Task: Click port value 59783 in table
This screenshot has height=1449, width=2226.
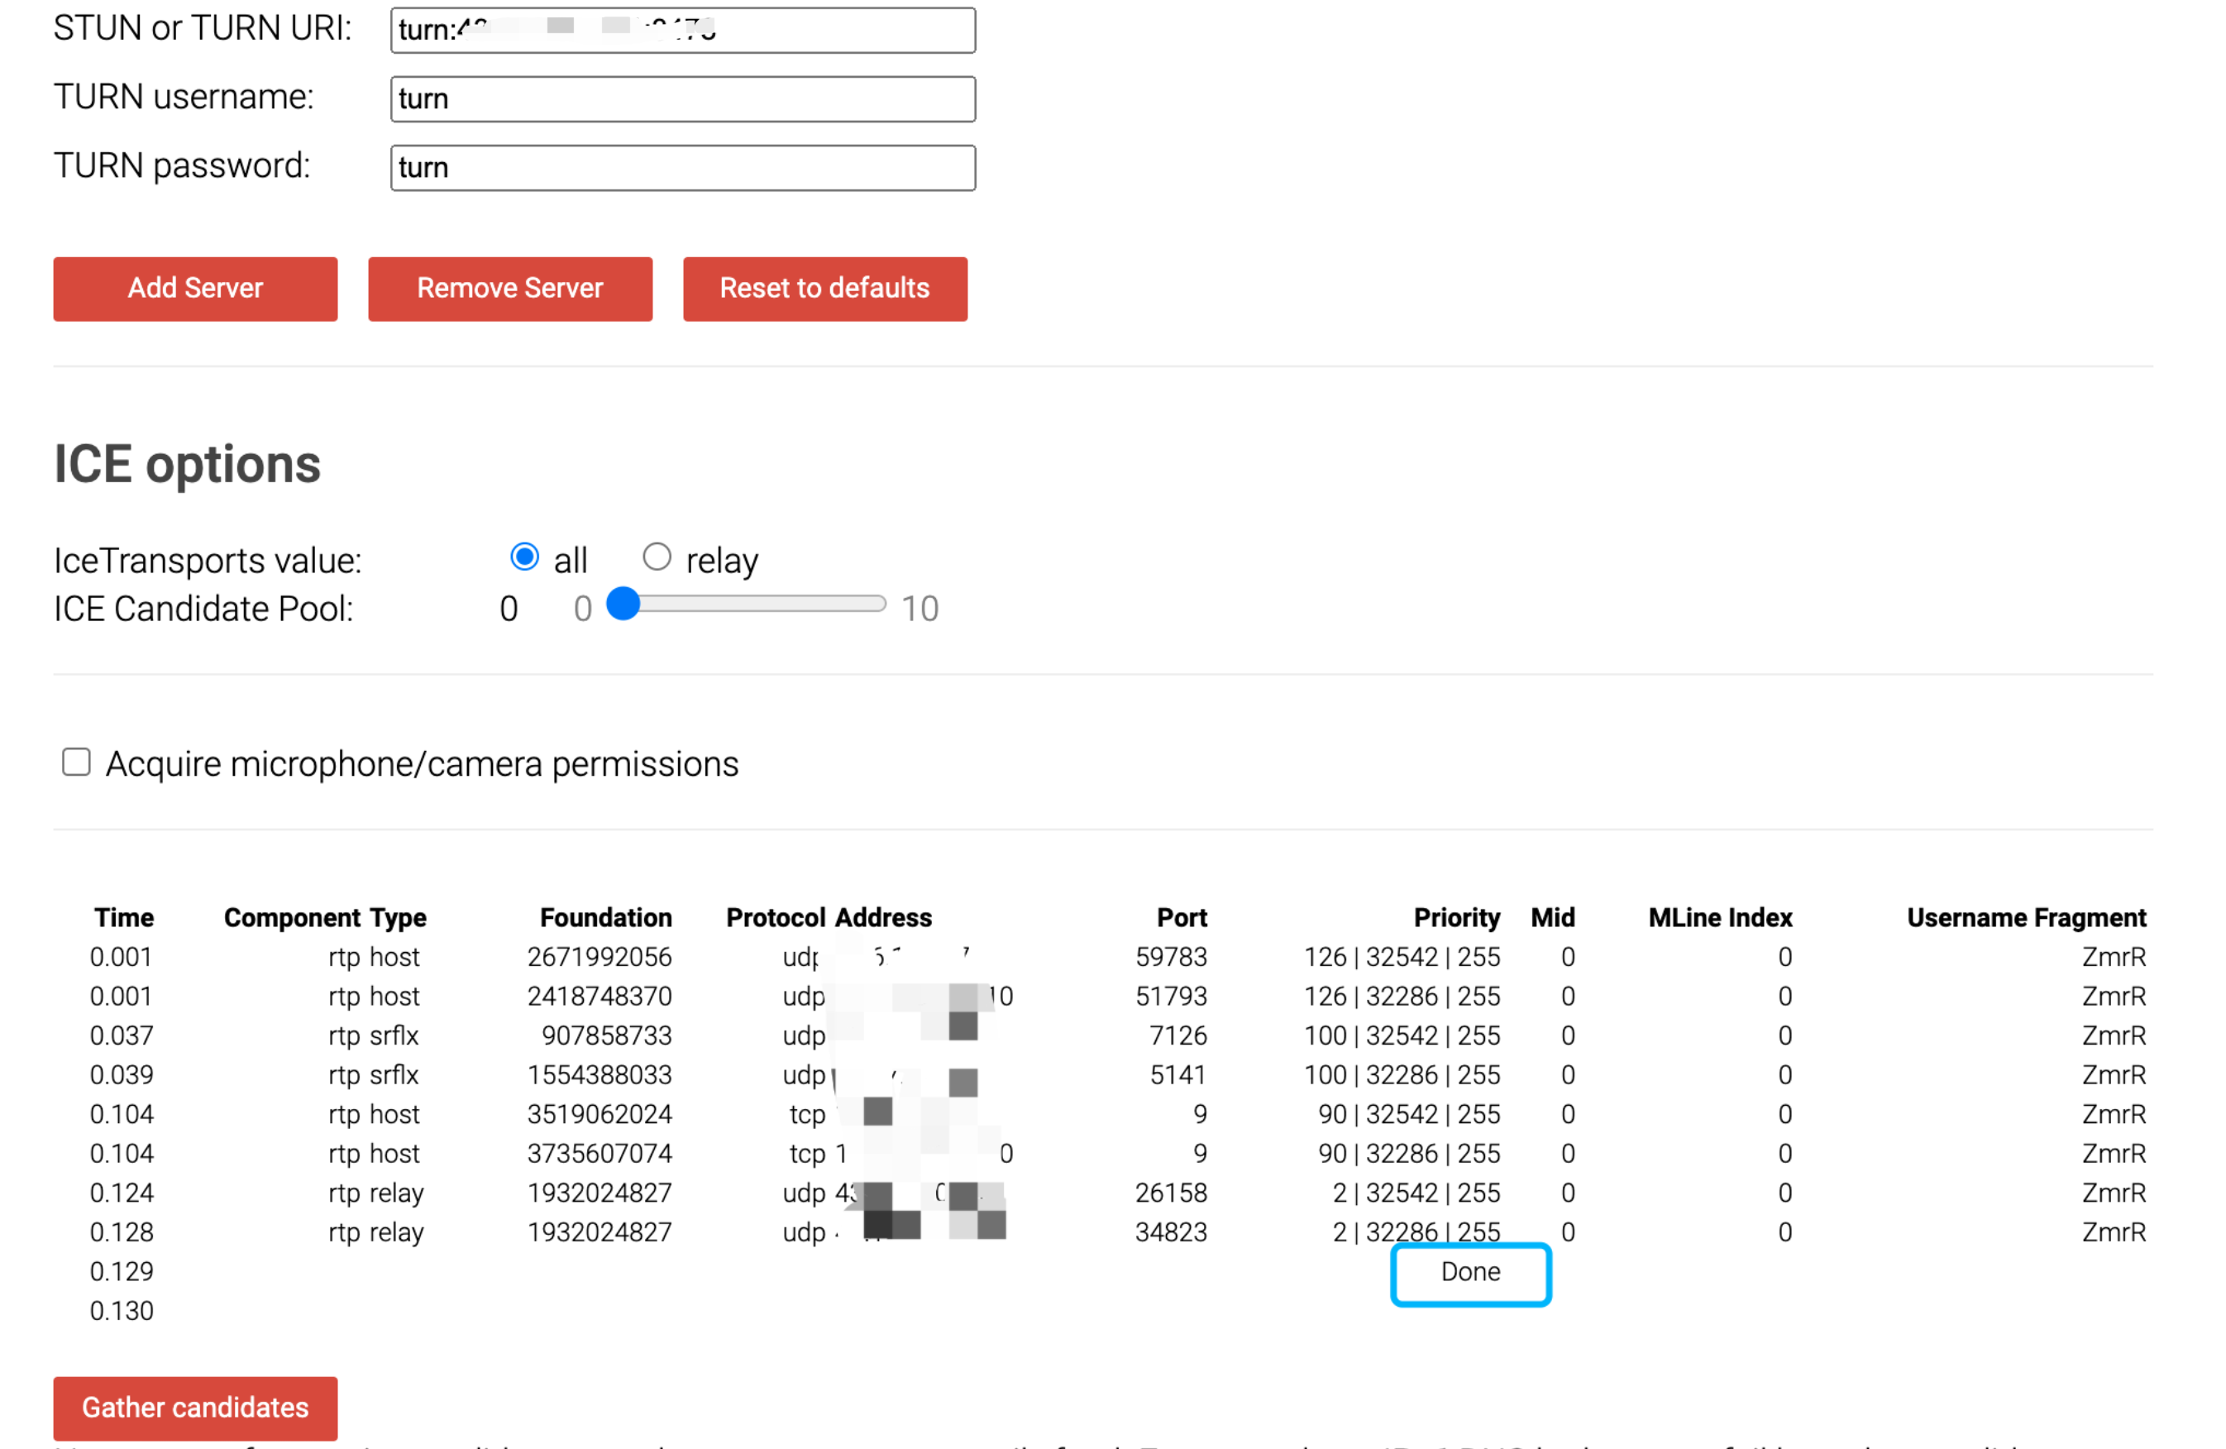Action: click(x=1170, y=957)
